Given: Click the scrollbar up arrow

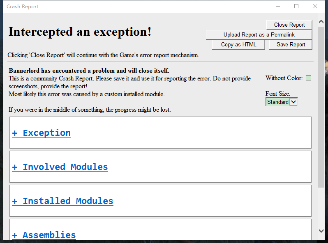Looking at the screenshot, I should click(321, 21).
